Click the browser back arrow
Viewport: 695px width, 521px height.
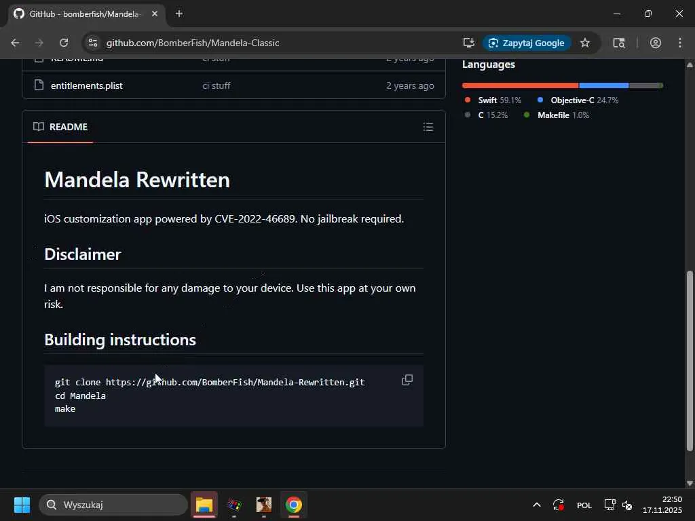pyautogui.click(x=15, y=43)
